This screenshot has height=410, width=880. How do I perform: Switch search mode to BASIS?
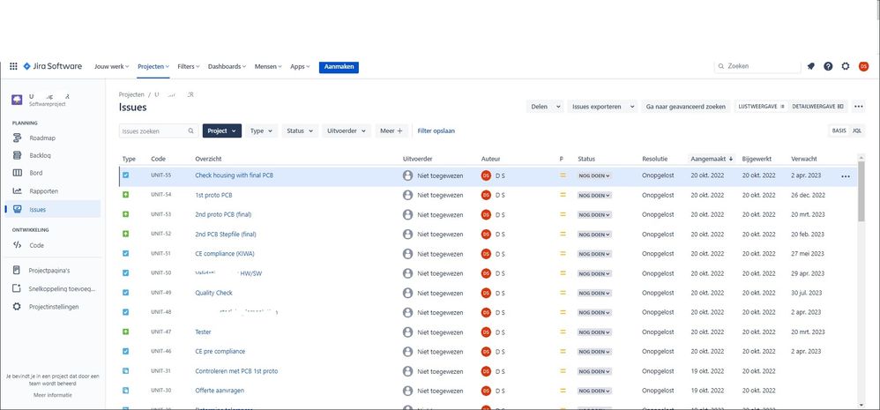[839, 130]
